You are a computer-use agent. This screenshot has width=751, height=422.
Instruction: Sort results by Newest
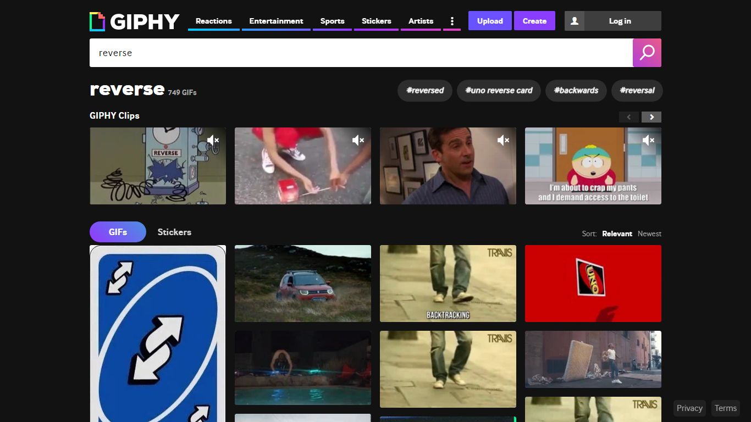tap(649, 234)
